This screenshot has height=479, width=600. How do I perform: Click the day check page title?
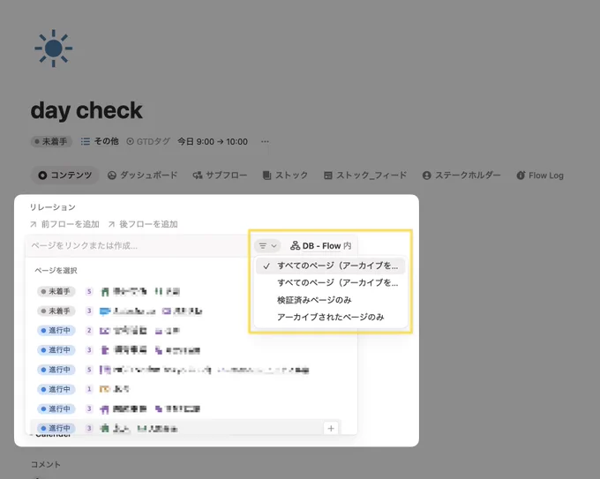86,110
